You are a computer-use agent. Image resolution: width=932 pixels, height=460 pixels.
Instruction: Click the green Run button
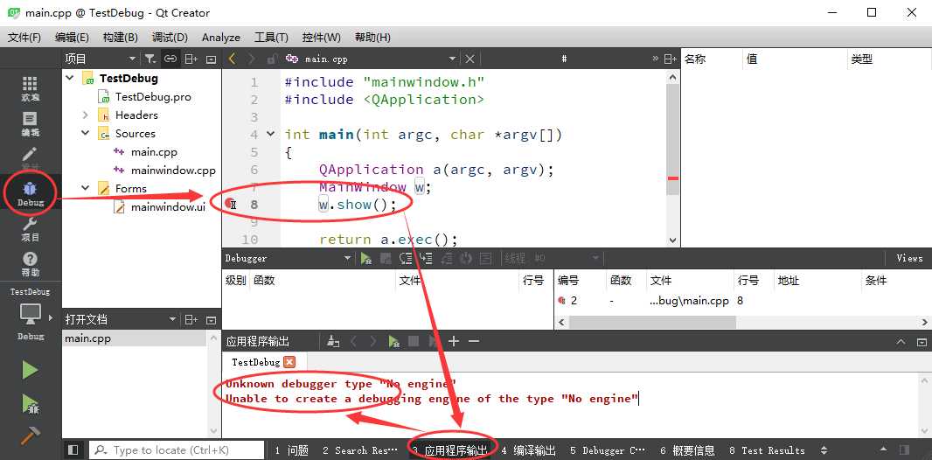point(30,370)
